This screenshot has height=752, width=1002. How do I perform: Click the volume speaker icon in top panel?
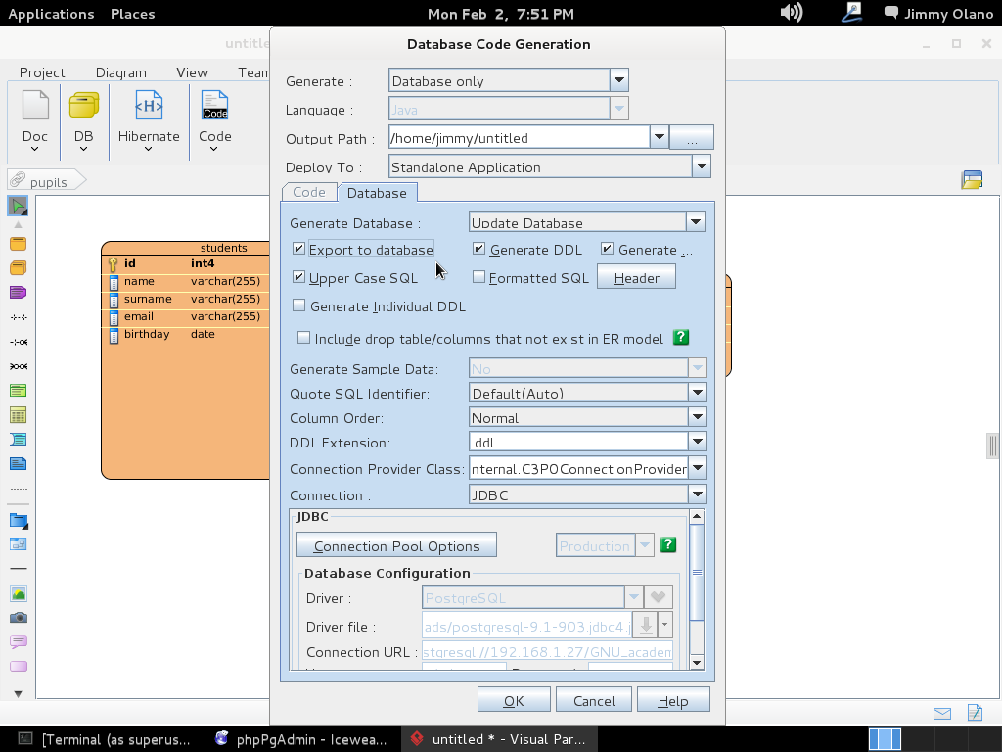791,13
